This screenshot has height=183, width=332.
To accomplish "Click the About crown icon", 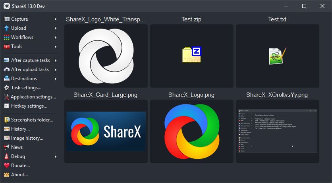I will 6,175.
